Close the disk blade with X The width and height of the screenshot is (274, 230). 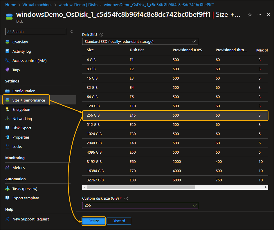tap(268, 14)
